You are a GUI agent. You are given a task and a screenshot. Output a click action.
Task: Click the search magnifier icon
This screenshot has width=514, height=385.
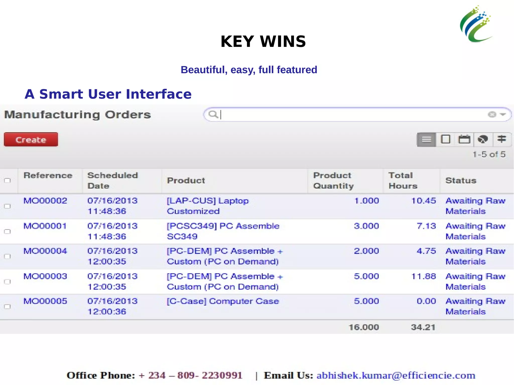(x=213, y=114)
